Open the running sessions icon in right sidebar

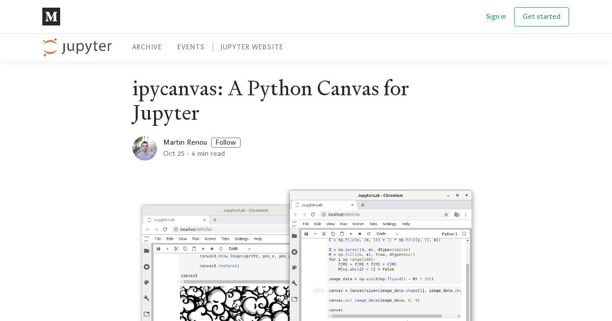[294, 252]
